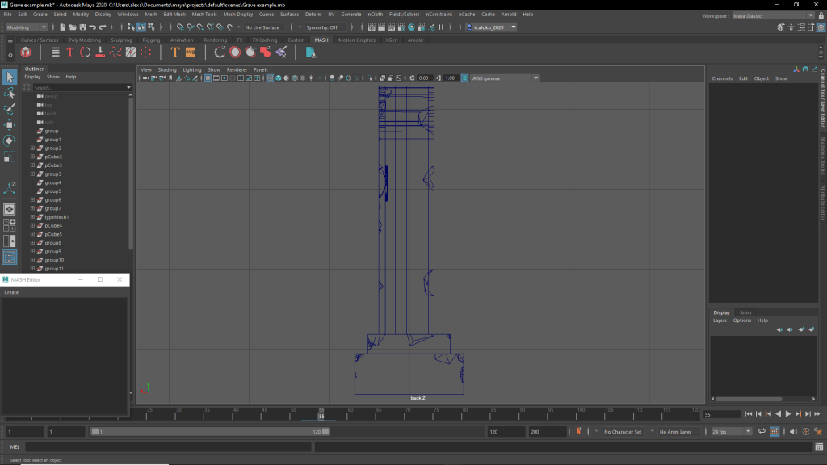Click the Create MASH Network shelf icon
The height and width of the screenshot is (465, 827).
[x=26, y=52]
